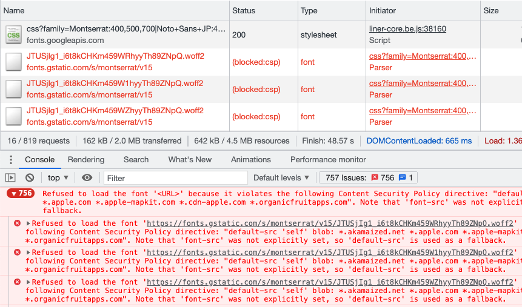Switch to the Animations tab

251,160
